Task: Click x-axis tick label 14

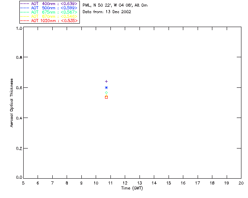Action: point(154,183)
